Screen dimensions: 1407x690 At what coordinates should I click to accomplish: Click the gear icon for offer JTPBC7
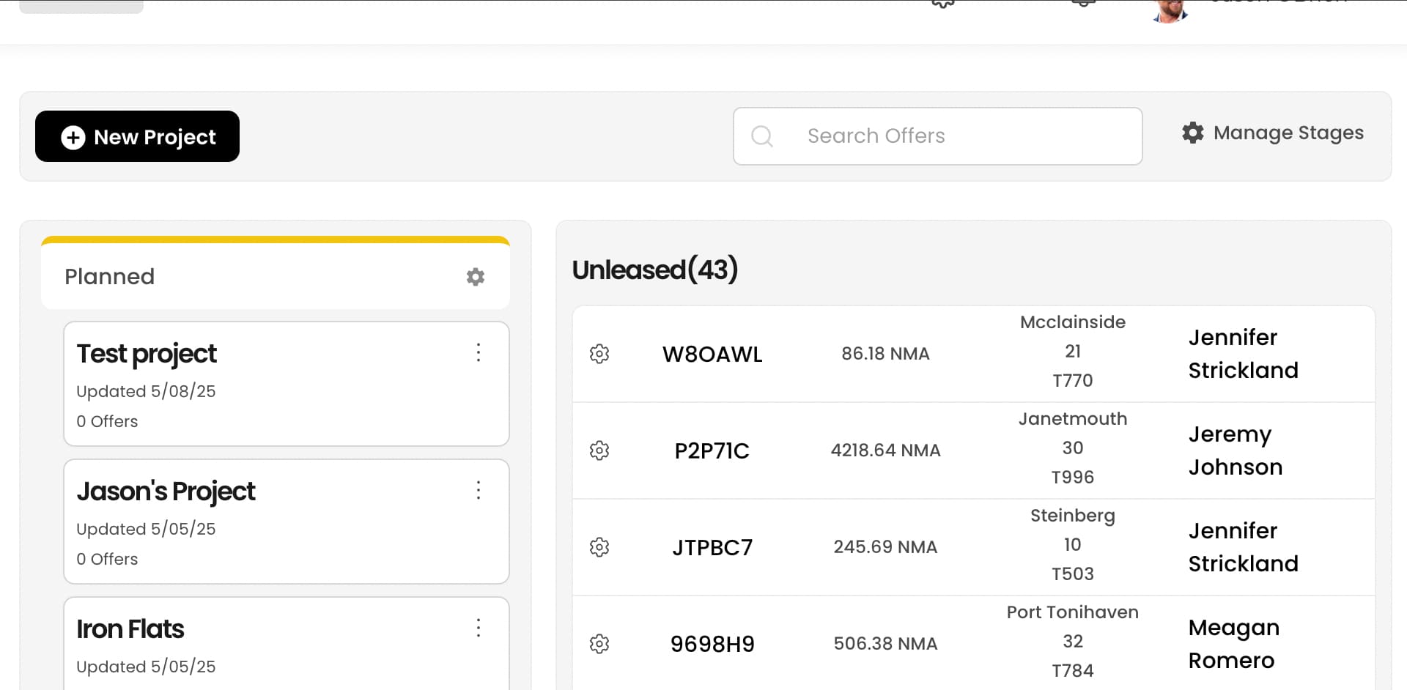(599, 547)
